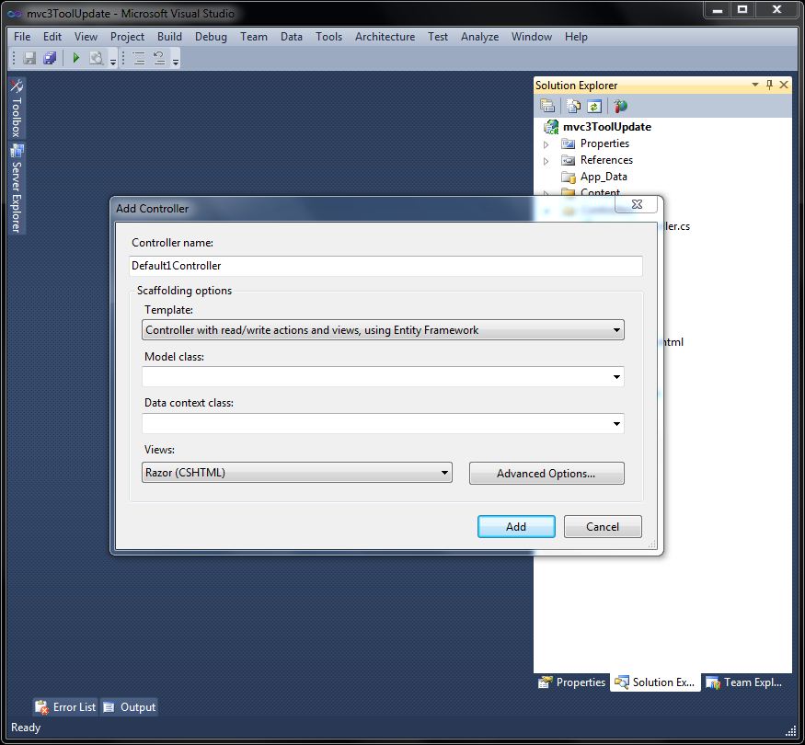The height and width of the screenshot is (745, 805).
Task: Click the Show All Files icon in Solution Explorer
Action: click(x=573, y=107)
